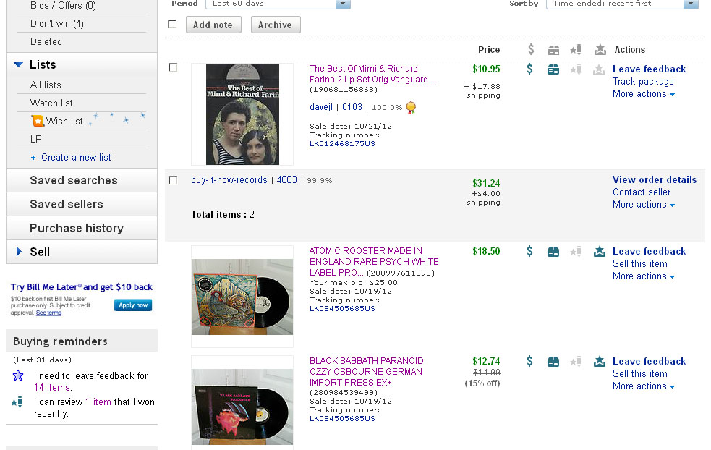Open Saved searches in the sidebar
The image size is (711, 450).
pos(73,180)
